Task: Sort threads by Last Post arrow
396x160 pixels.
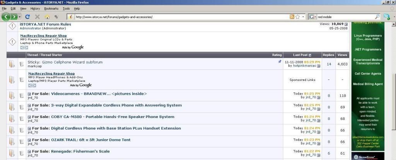Action: [x=310, y=55]
